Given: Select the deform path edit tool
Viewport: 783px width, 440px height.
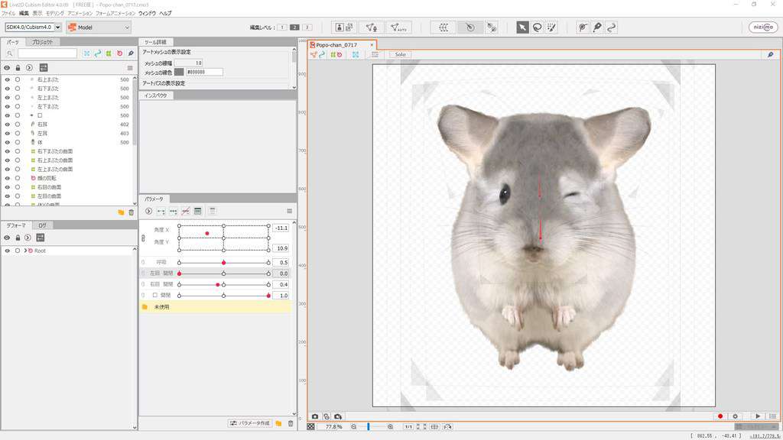Looking at the screenshot, I should click(582, 27).
